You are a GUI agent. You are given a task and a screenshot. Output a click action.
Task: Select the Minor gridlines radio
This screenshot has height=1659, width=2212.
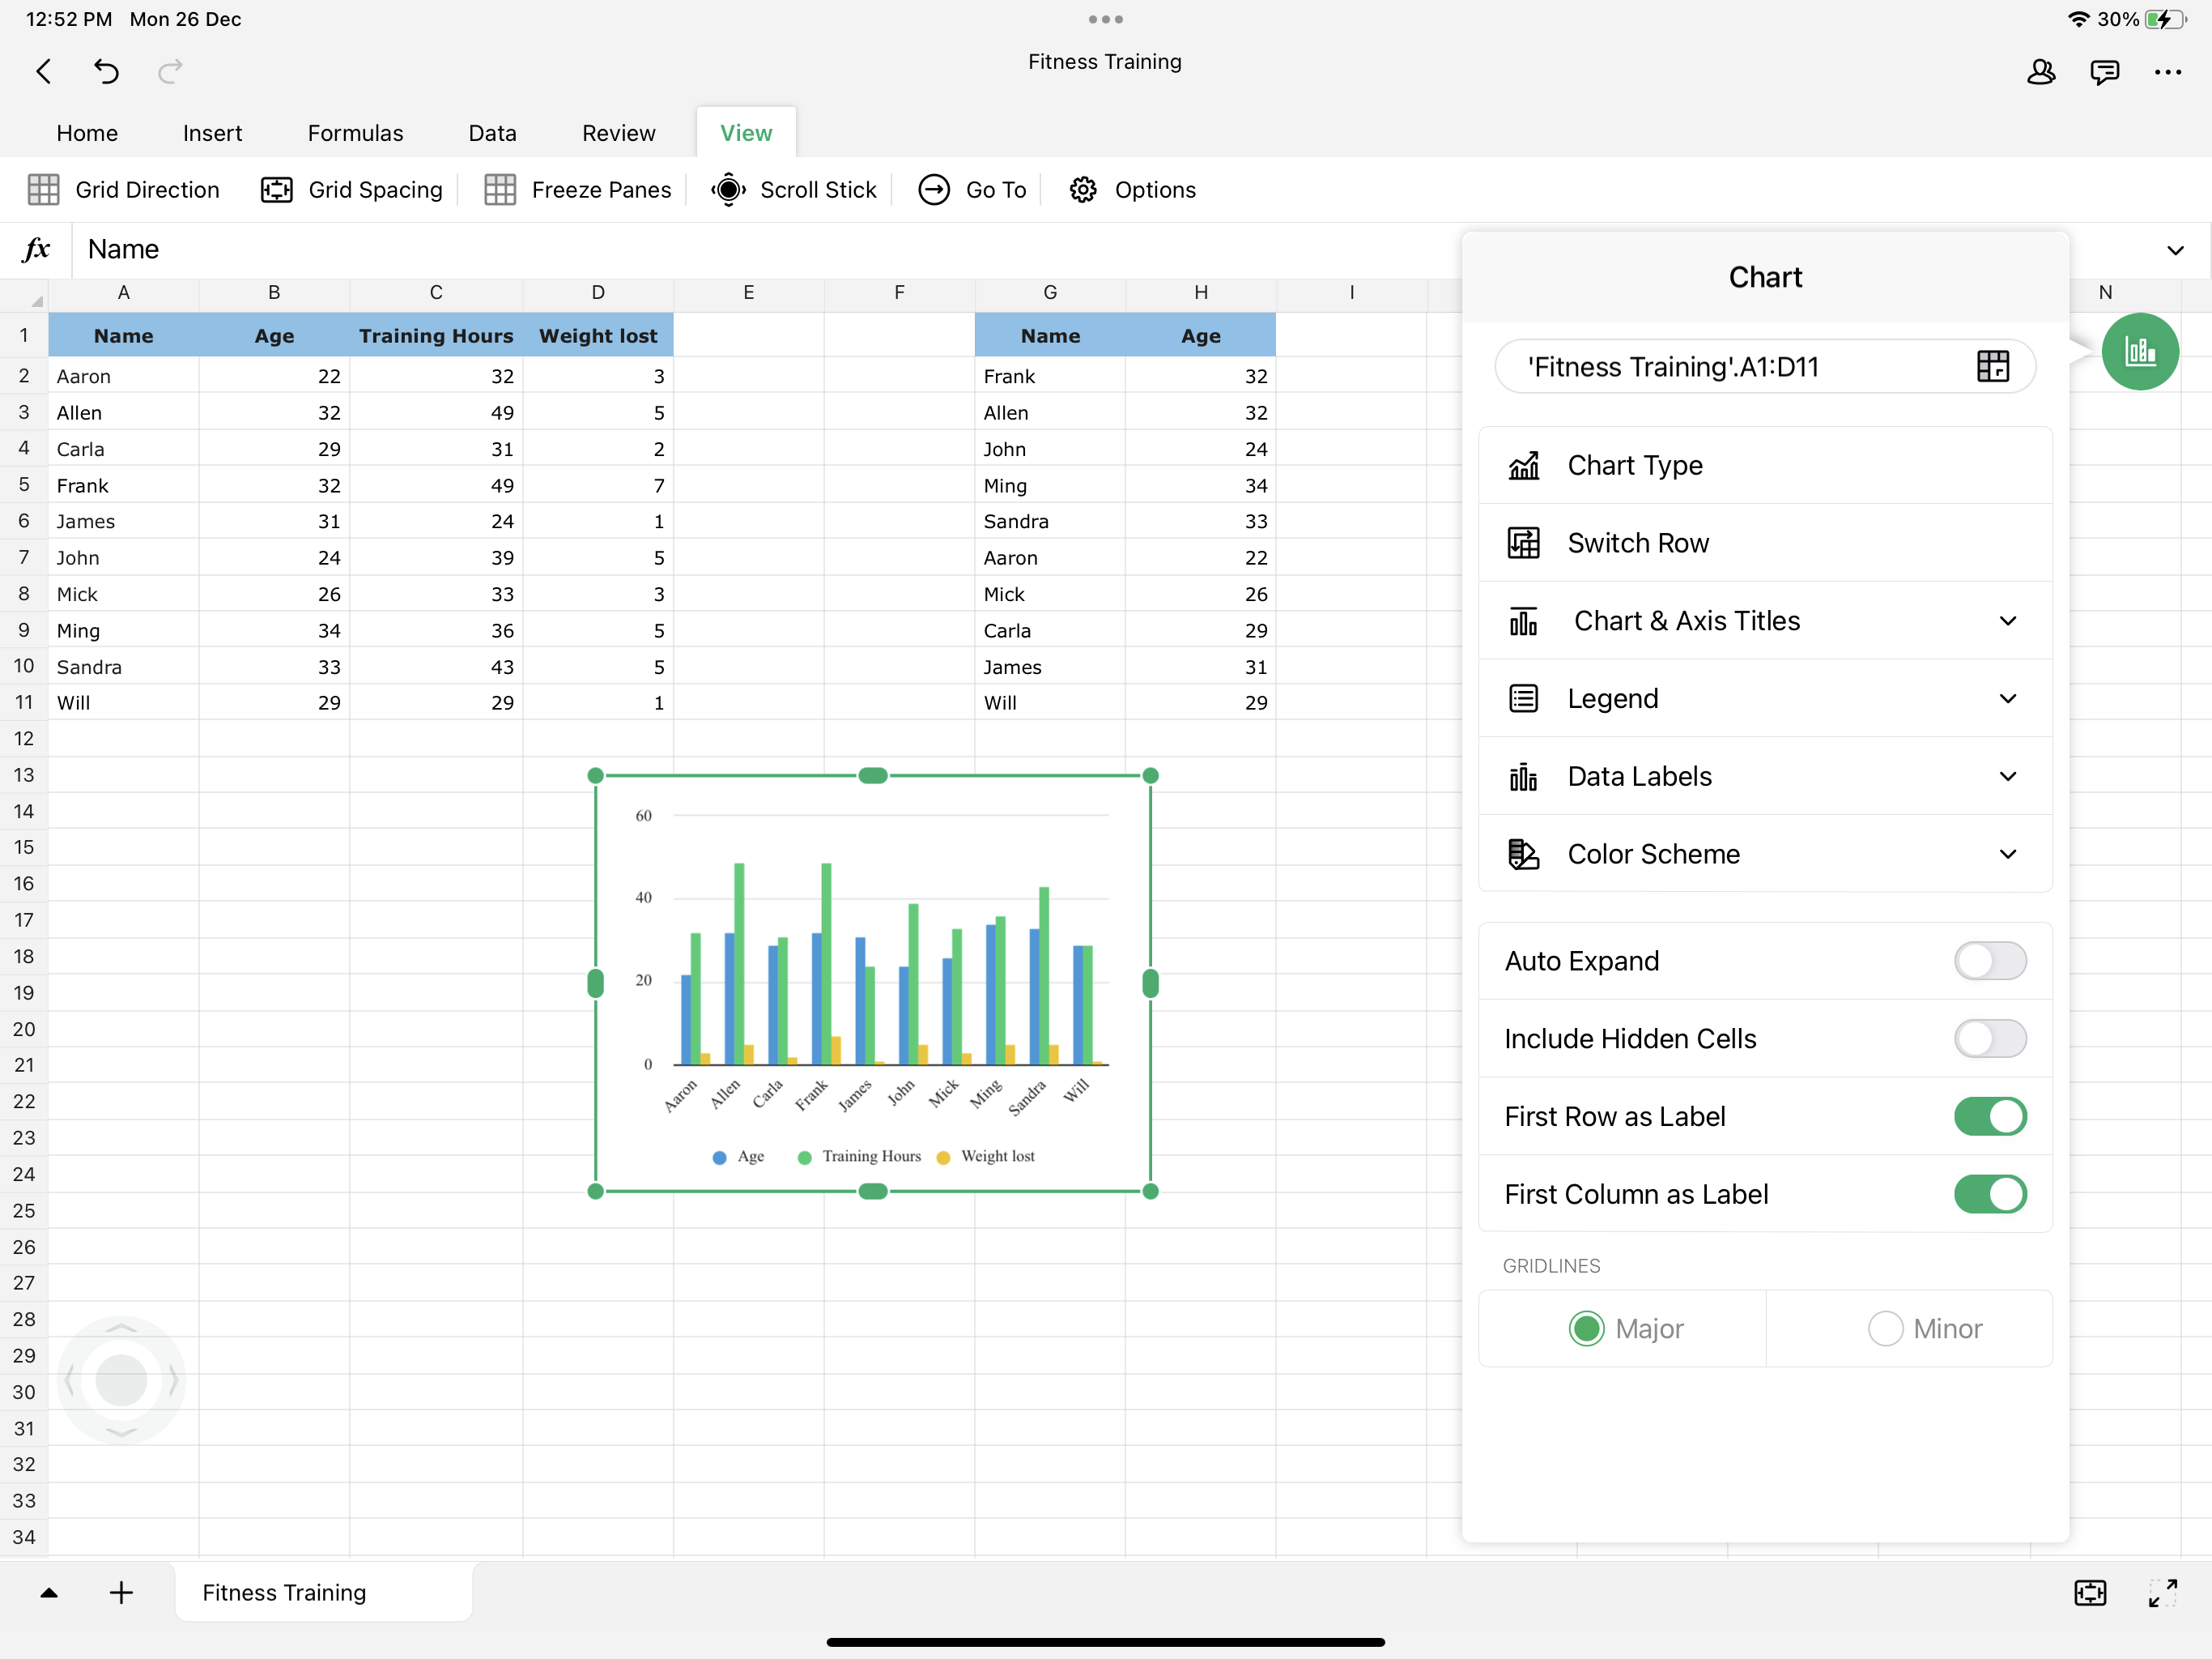[x=1885, y=1328]
